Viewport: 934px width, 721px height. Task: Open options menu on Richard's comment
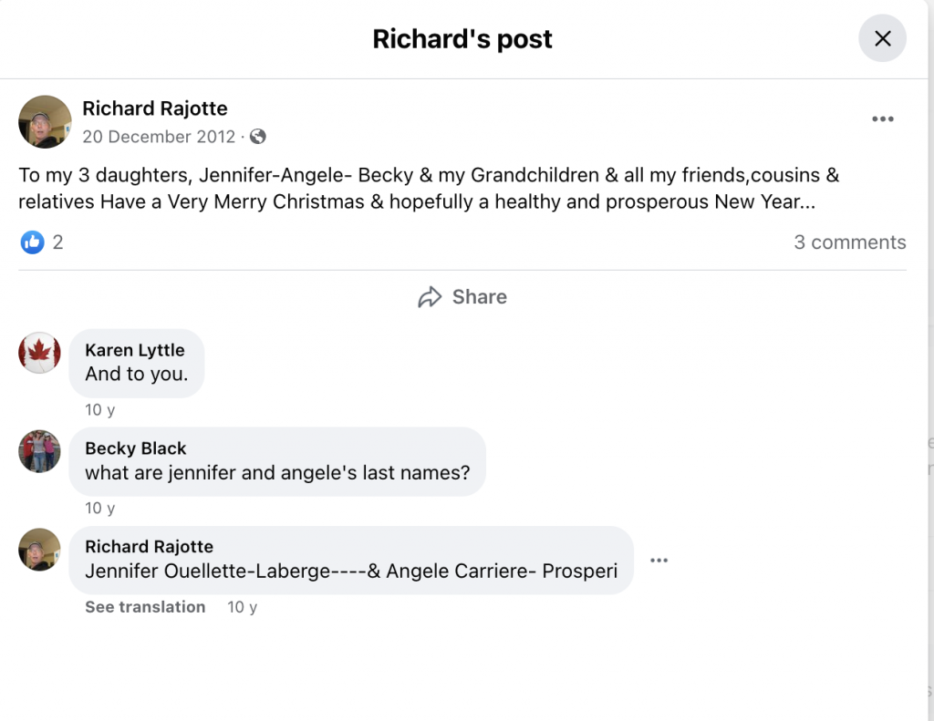659,561
